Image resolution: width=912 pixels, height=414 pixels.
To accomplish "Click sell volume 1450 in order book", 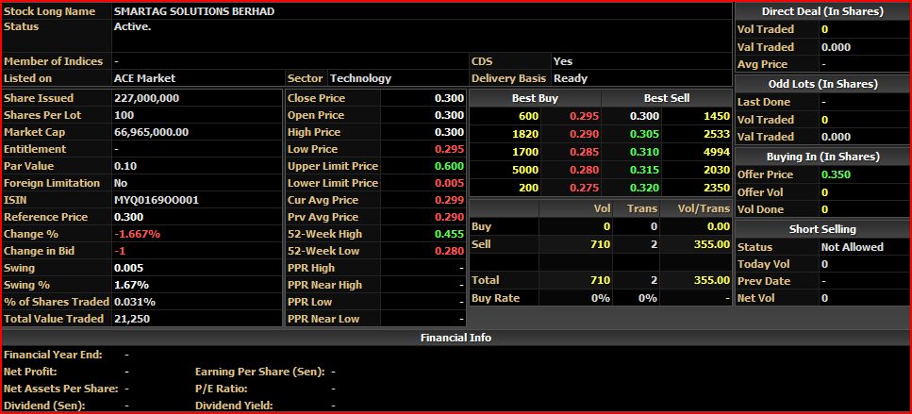I will 716,116.
